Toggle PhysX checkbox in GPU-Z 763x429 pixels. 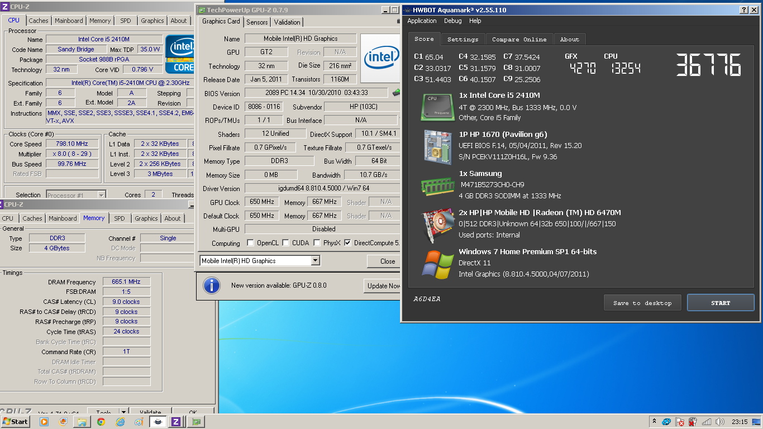(317, 243)
